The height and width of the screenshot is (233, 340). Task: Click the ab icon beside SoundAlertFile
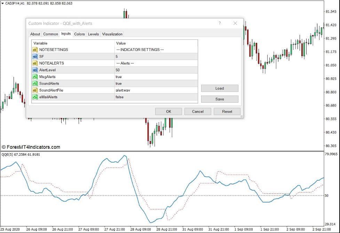34,90
